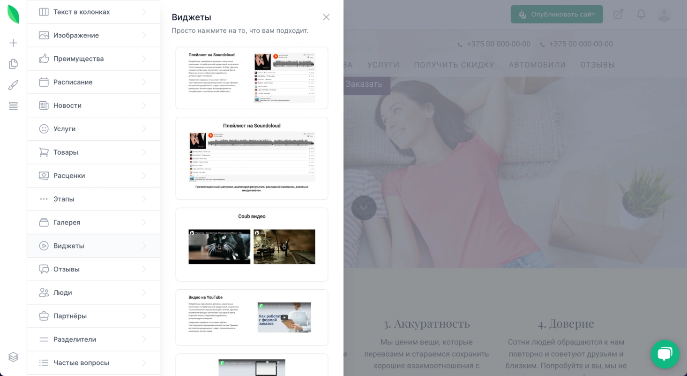The image size is (687, 376).
Task: Expand chevron on Текст в колонках row
Action: [x=144, y=12]
